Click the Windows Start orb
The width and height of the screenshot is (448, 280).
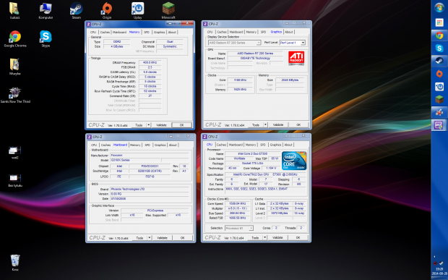[439, 7]
